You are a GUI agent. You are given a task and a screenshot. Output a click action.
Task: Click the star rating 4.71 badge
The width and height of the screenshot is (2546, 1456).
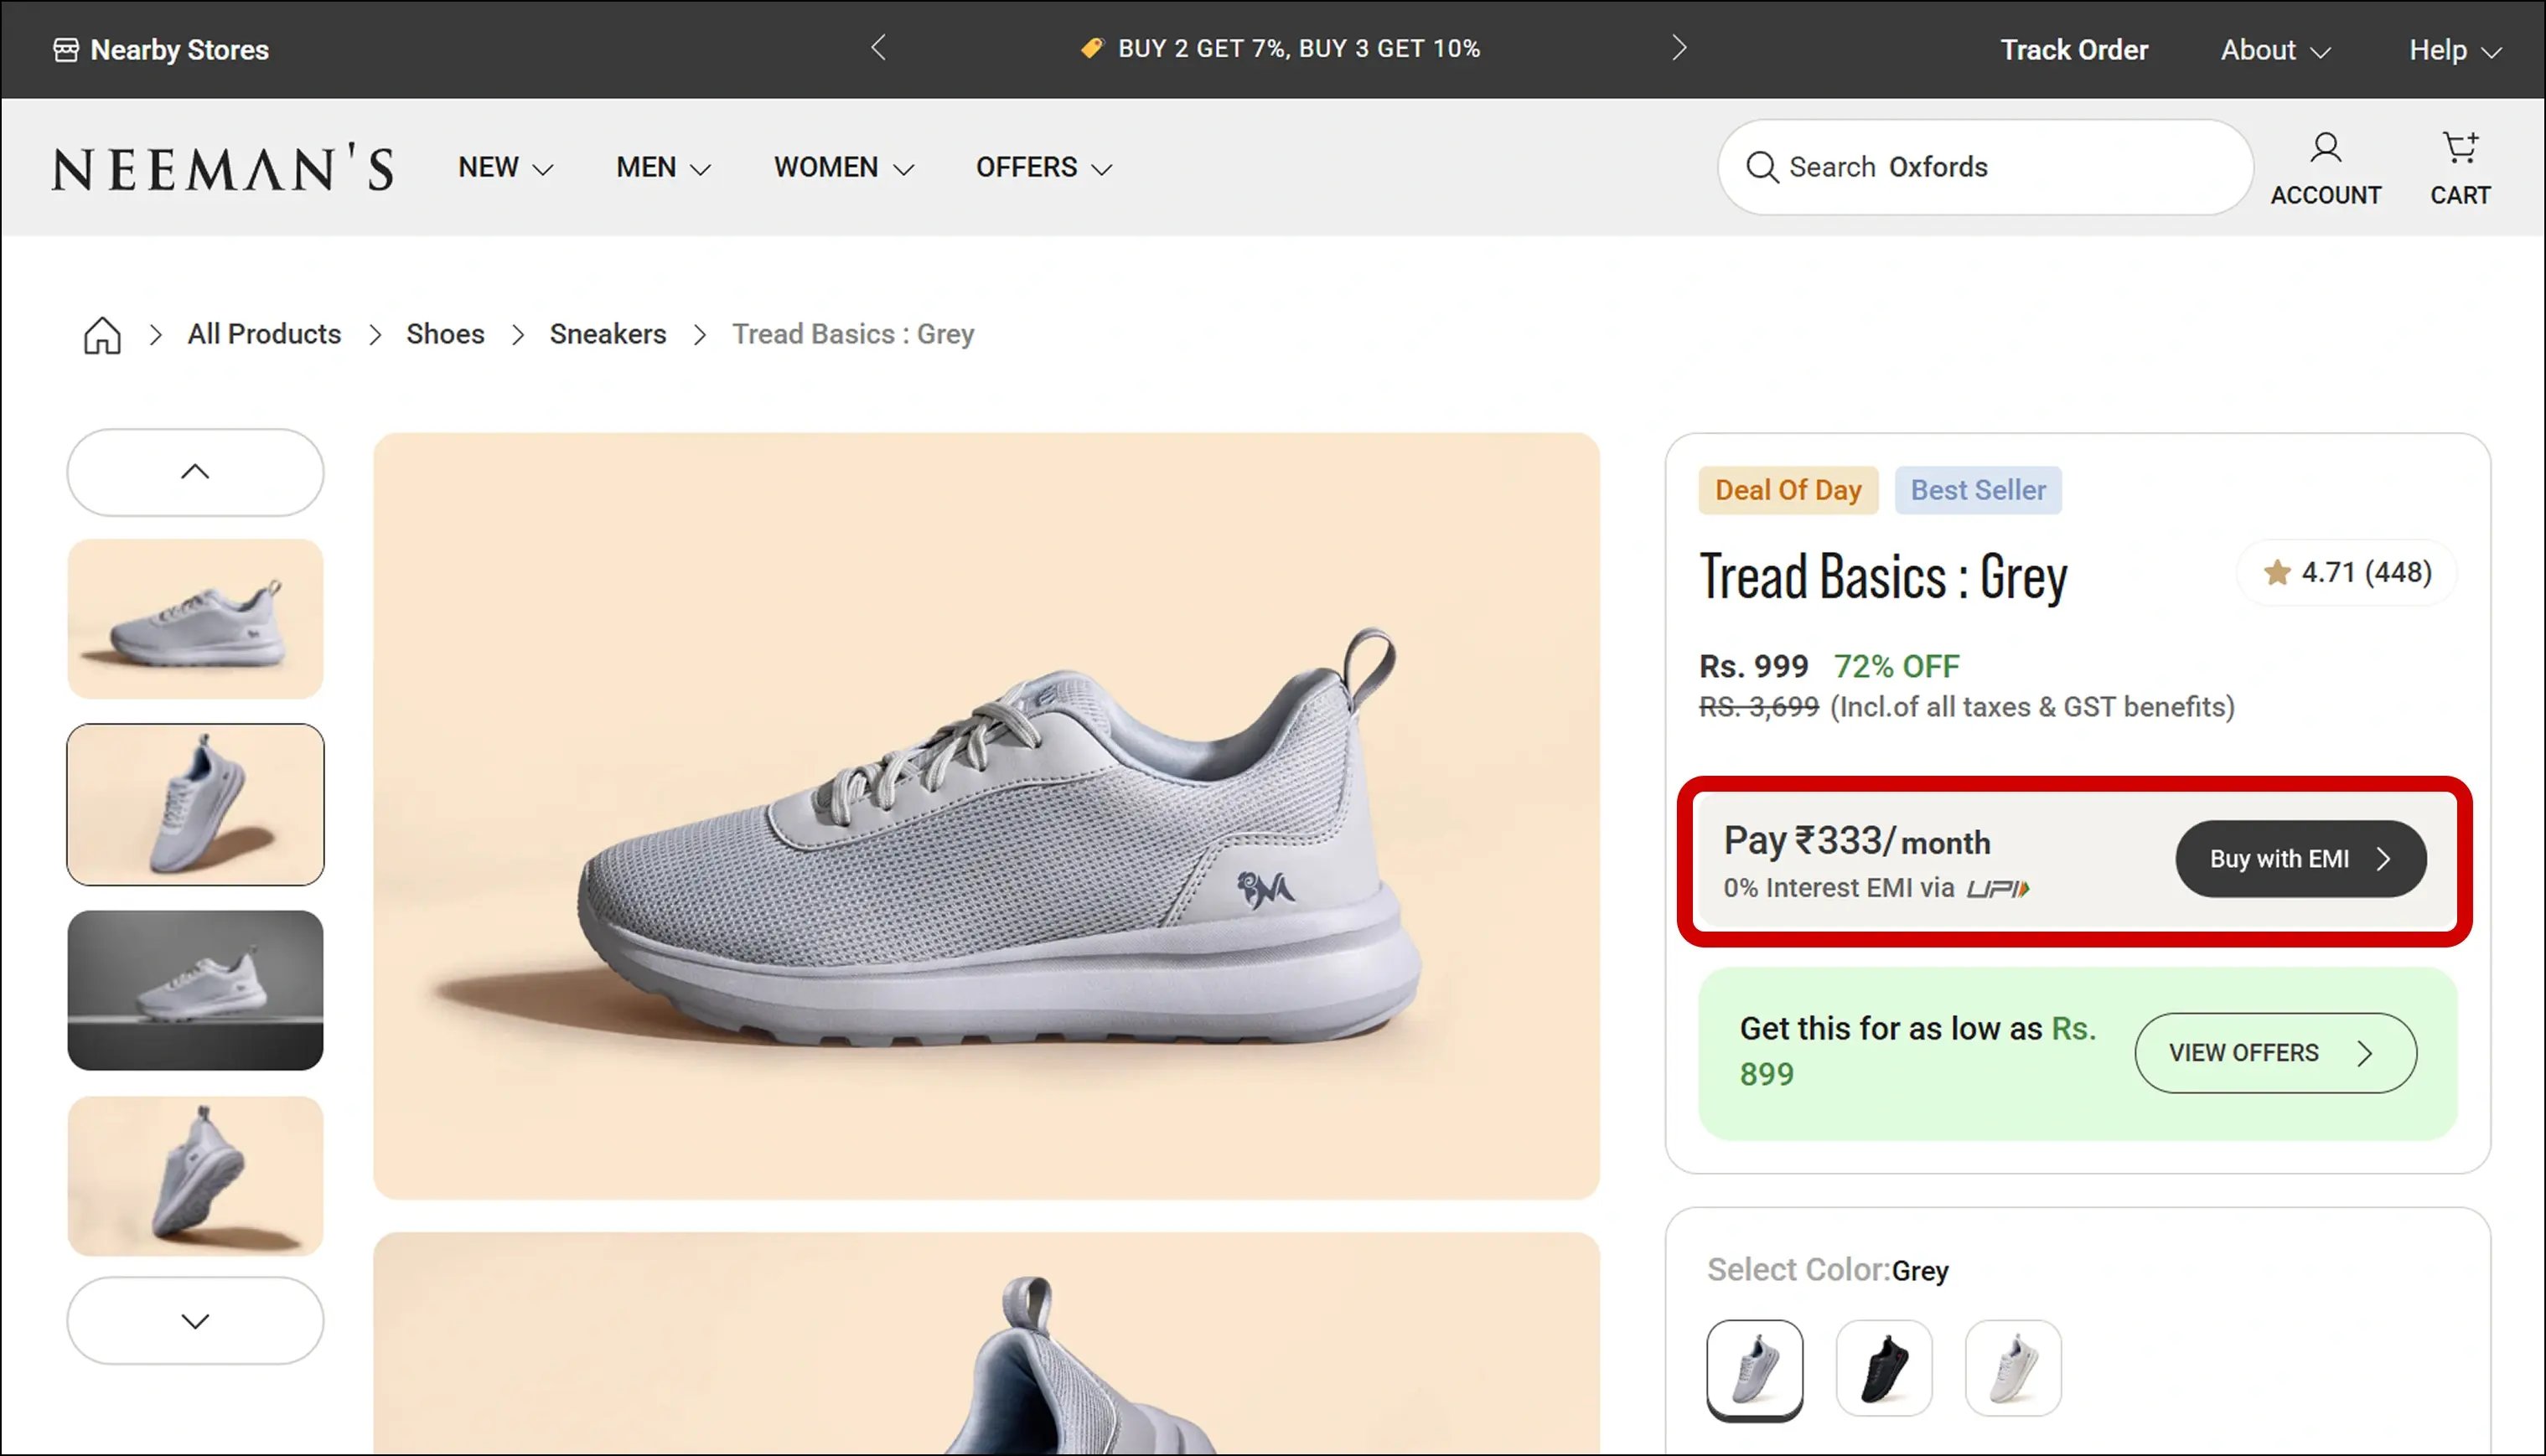pos(2346,573)
